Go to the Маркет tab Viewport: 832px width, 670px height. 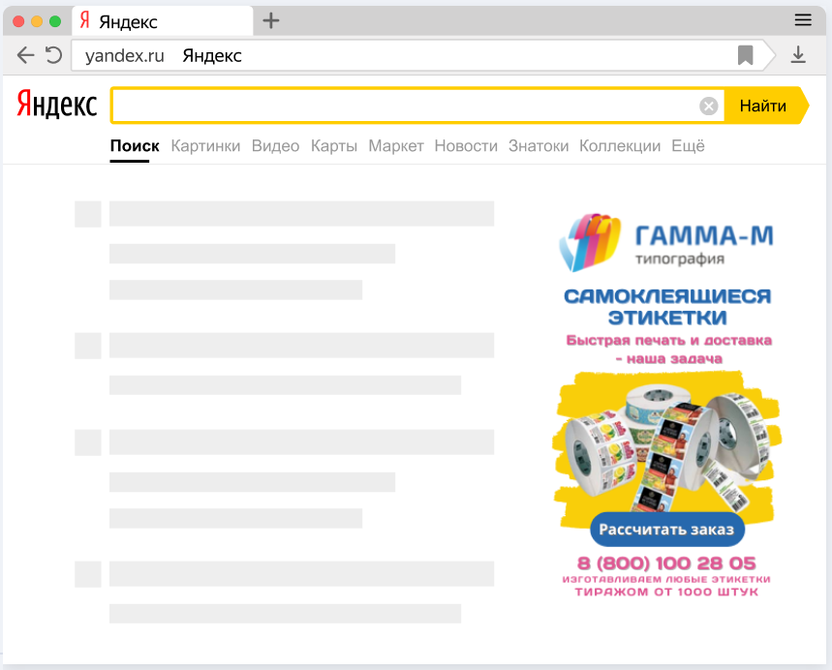[396, 146]
